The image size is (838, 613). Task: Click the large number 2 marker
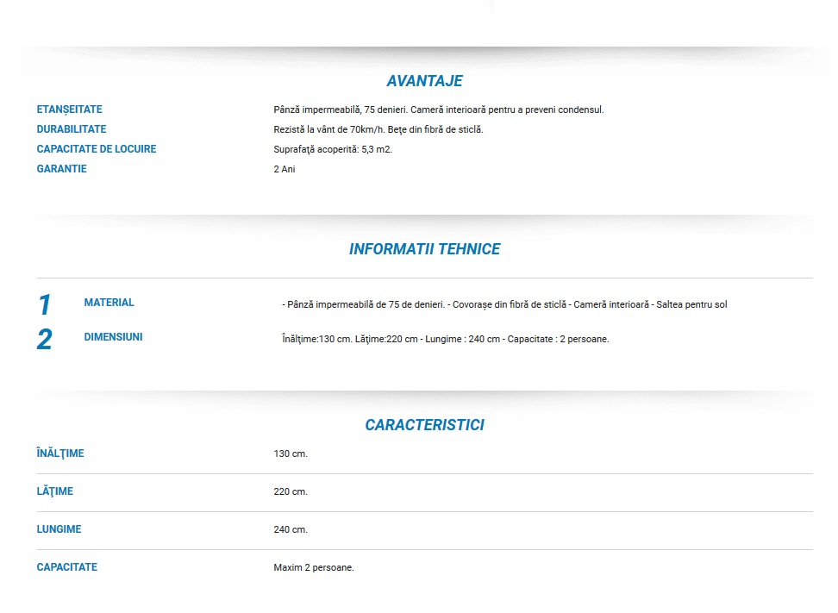44,340
